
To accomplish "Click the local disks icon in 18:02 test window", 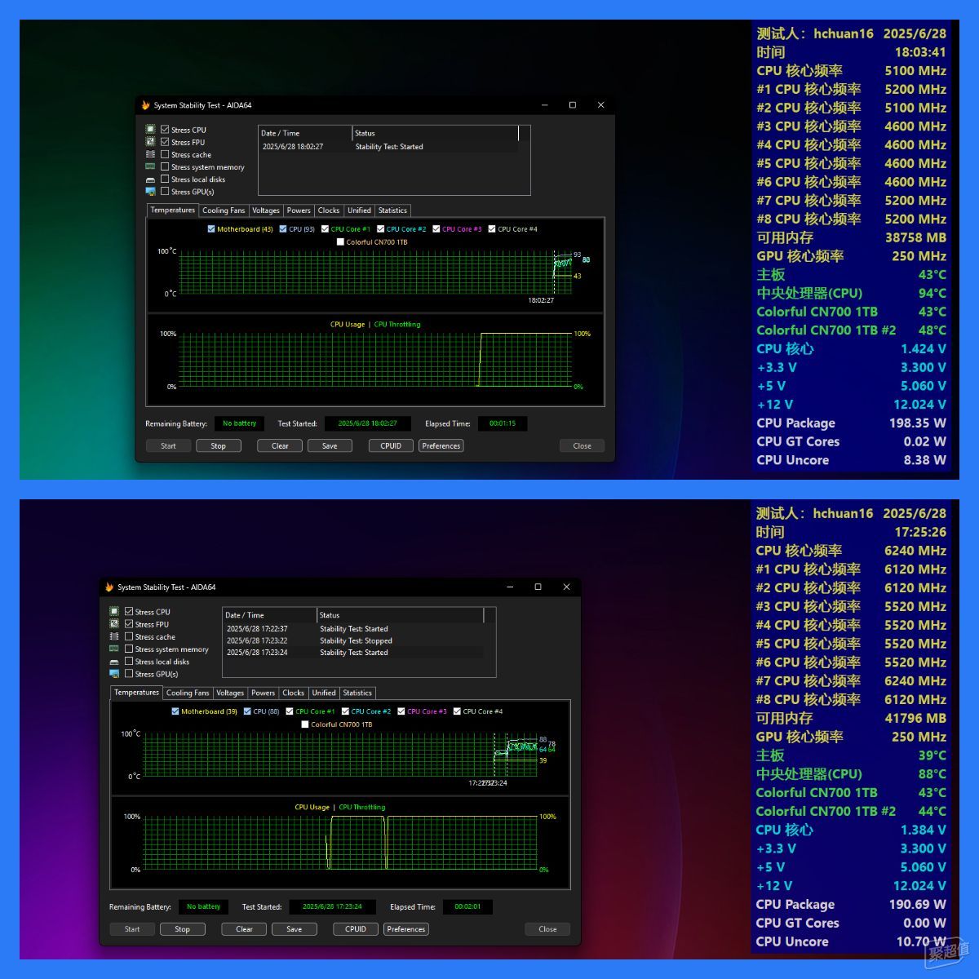I will coord(150,179).
